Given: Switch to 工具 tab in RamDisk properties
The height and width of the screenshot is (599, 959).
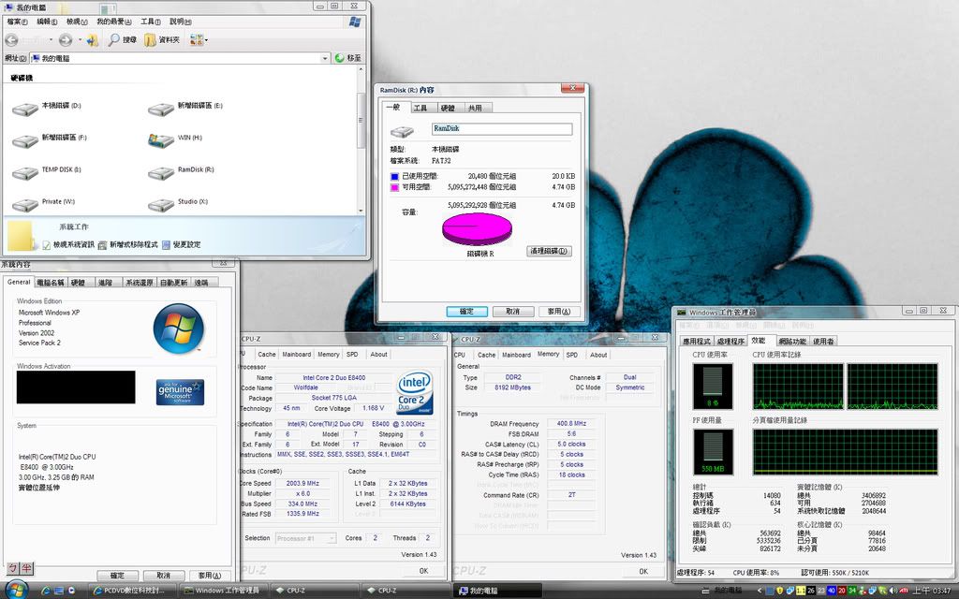Looking at the screenshot, I should coord(420,109).
